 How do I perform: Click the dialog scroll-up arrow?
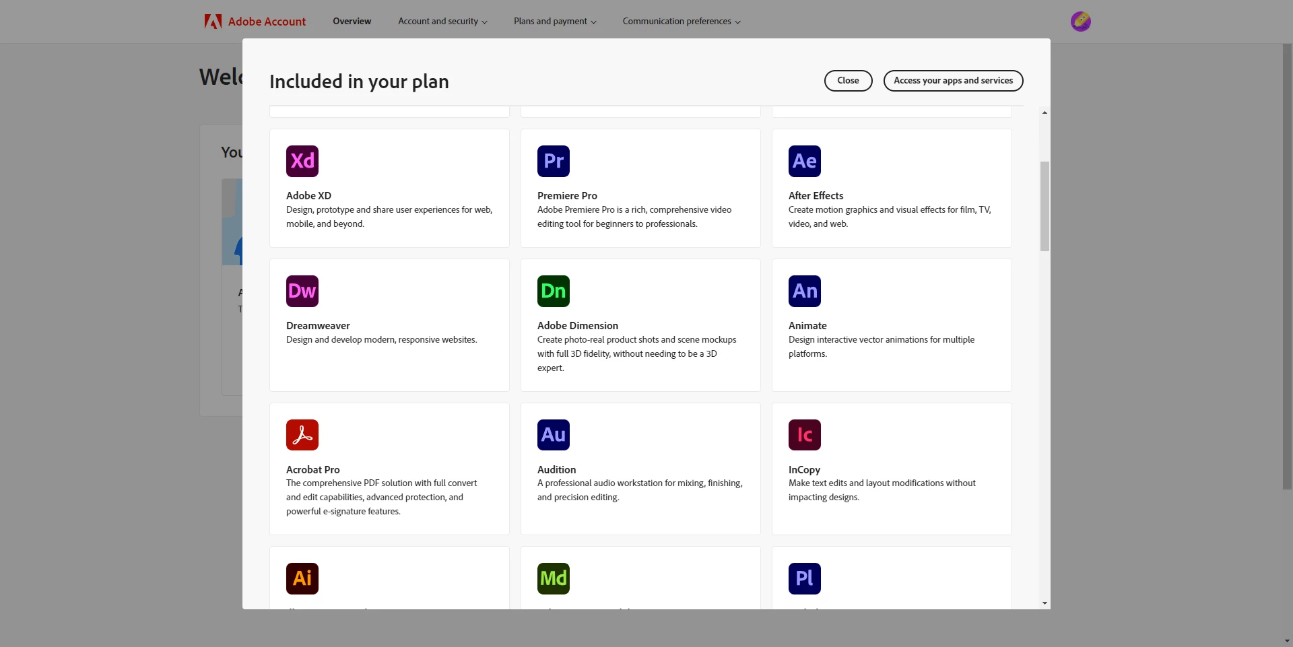pos(1045,112)
